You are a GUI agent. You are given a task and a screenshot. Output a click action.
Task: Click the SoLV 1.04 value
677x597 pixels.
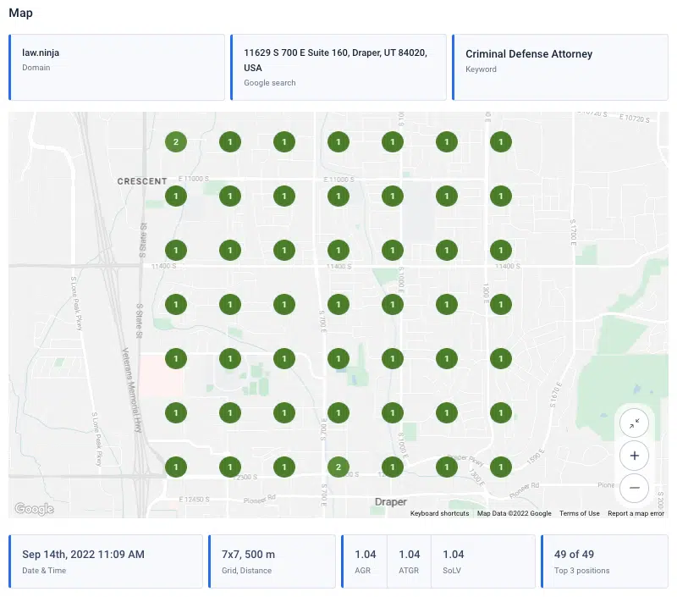[454, 554]
